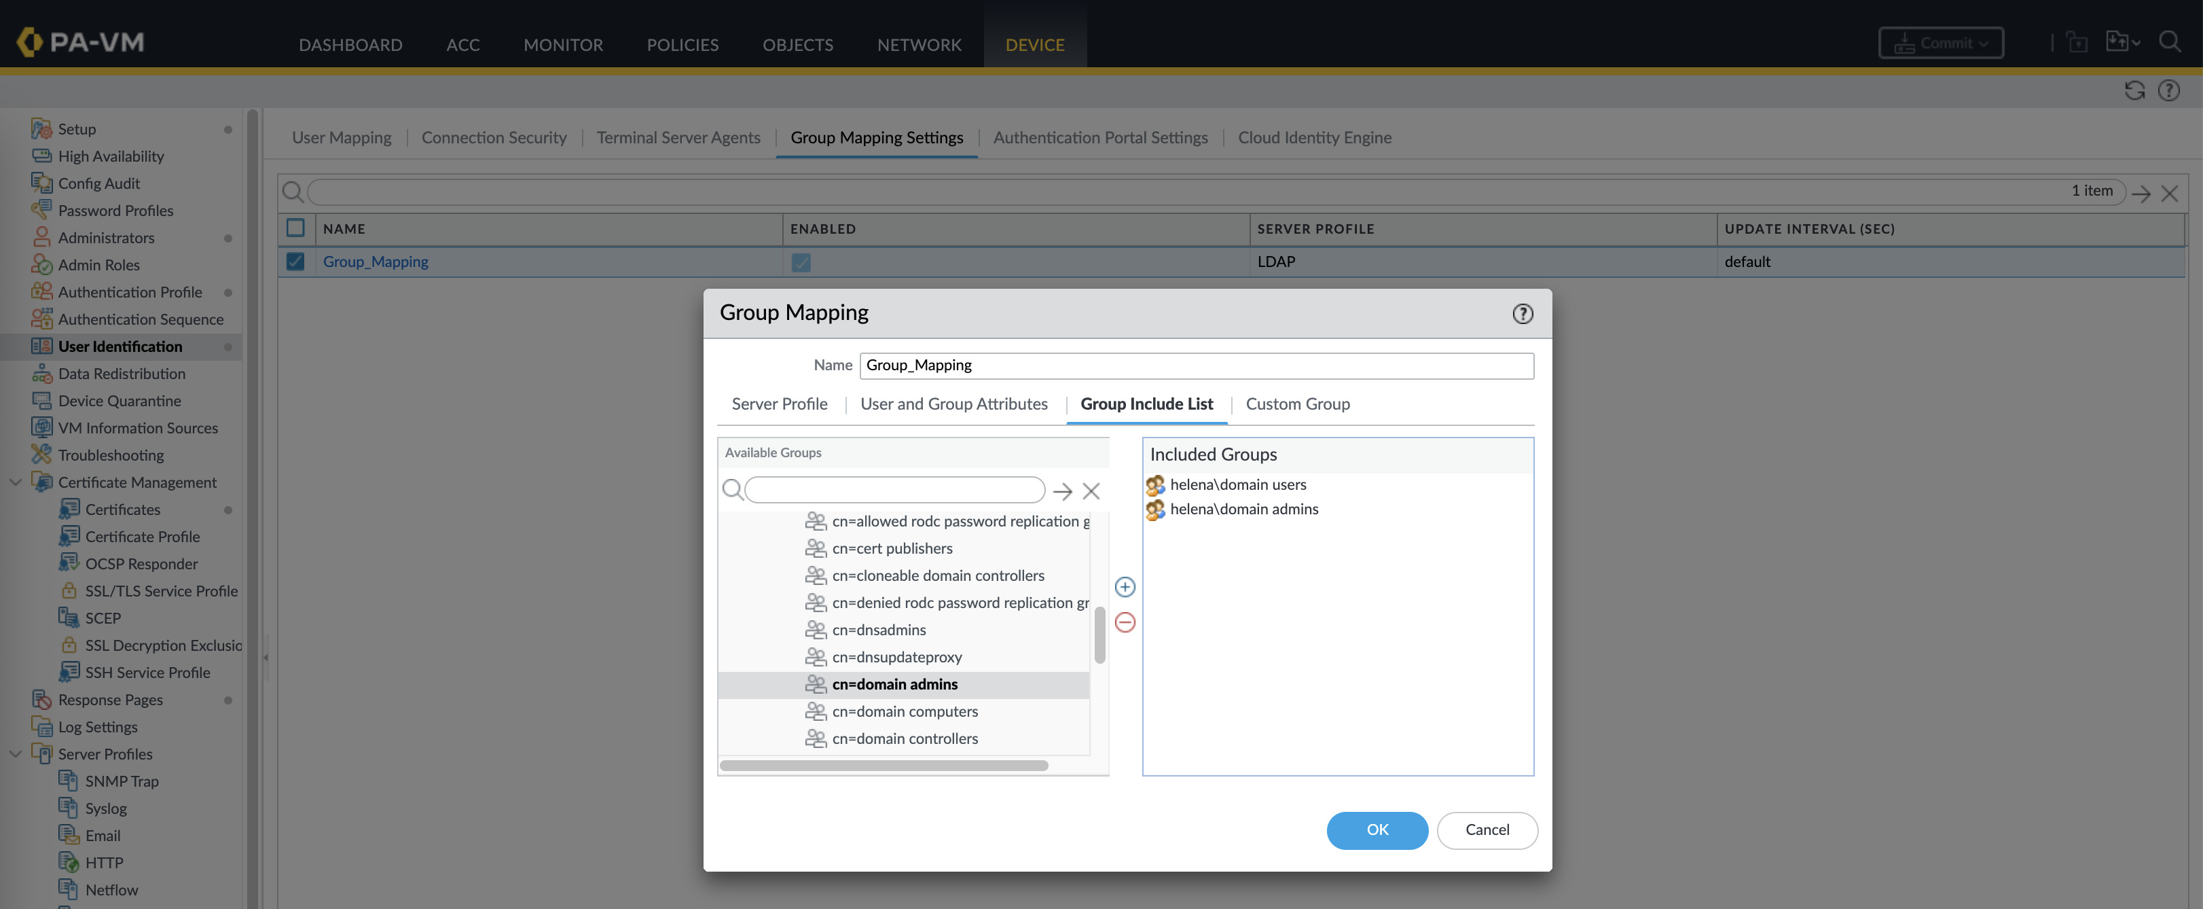Click the red remove group icon
The image size is (2203, 909).
[x=1125, y=622]
